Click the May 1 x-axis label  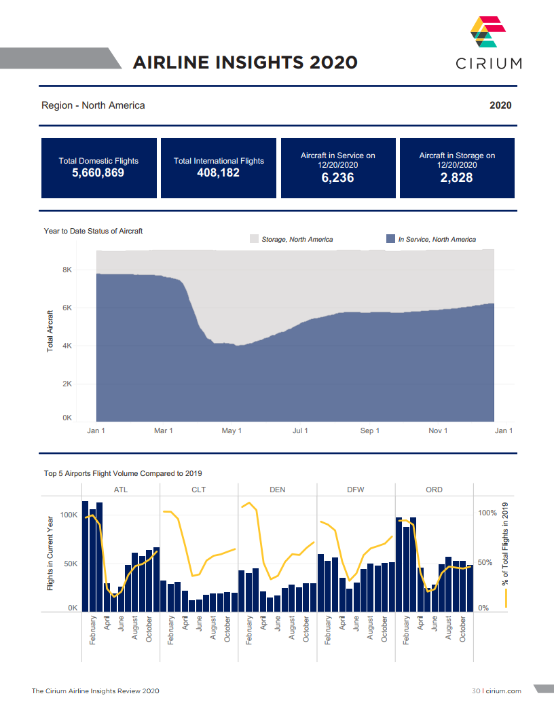pos(232,431)
